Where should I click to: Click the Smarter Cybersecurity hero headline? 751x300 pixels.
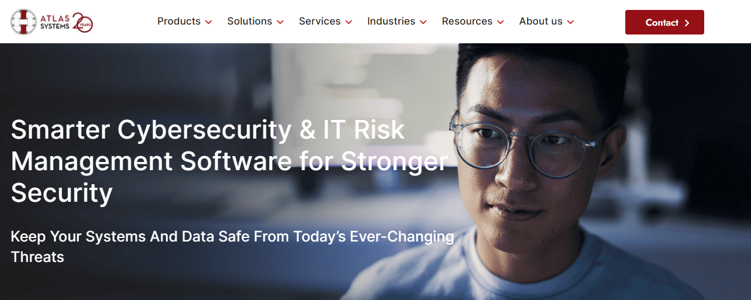(230, 161)
